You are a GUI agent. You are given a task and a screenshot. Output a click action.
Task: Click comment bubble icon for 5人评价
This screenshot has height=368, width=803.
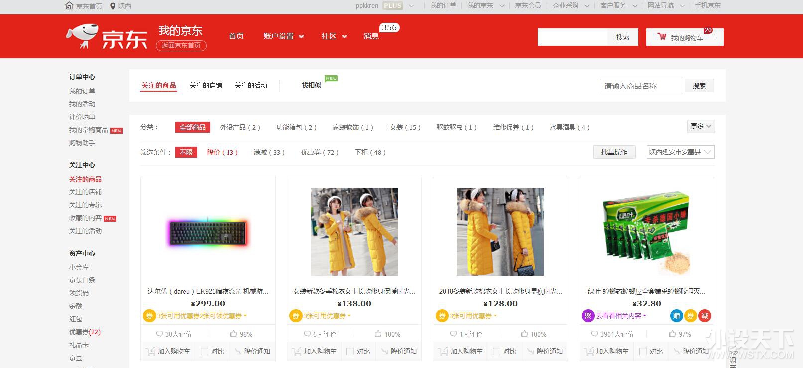tap(308, 334)
